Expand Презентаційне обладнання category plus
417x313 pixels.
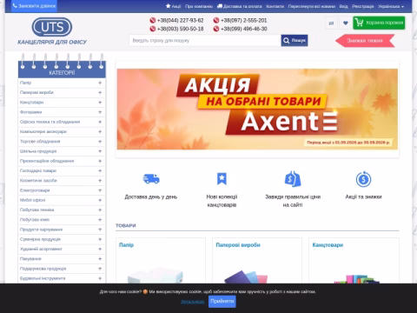pos(100,161)
